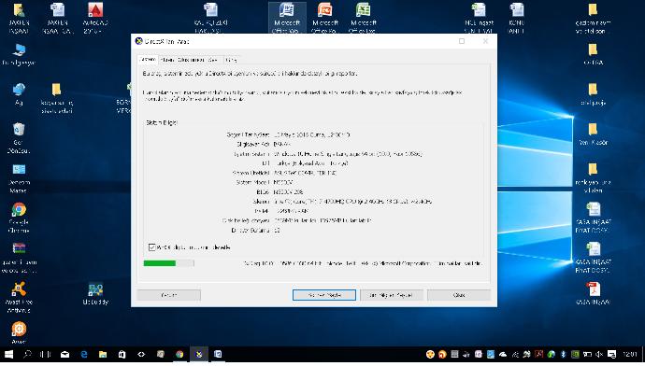Click the processor information value line

[352, 202]
